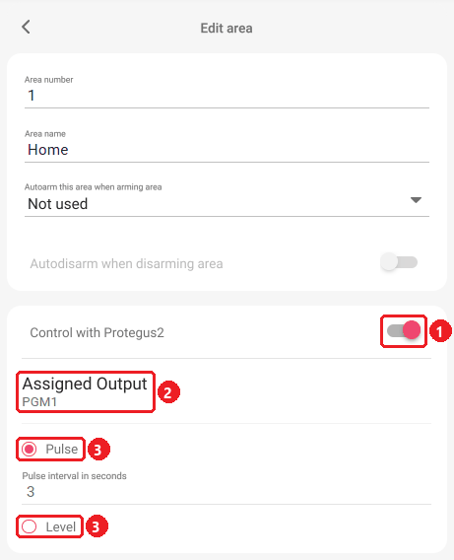The image size is (454, 560).
Task: Click annotation badge 3 beside Level
Action: (x=97, y=525)
